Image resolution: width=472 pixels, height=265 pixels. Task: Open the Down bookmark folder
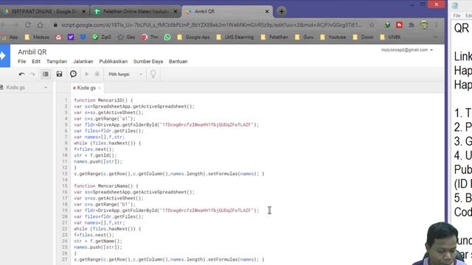tap(363, 38)
